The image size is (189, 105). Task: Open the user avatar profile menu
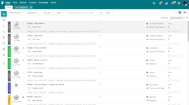(x=185, y=3)
